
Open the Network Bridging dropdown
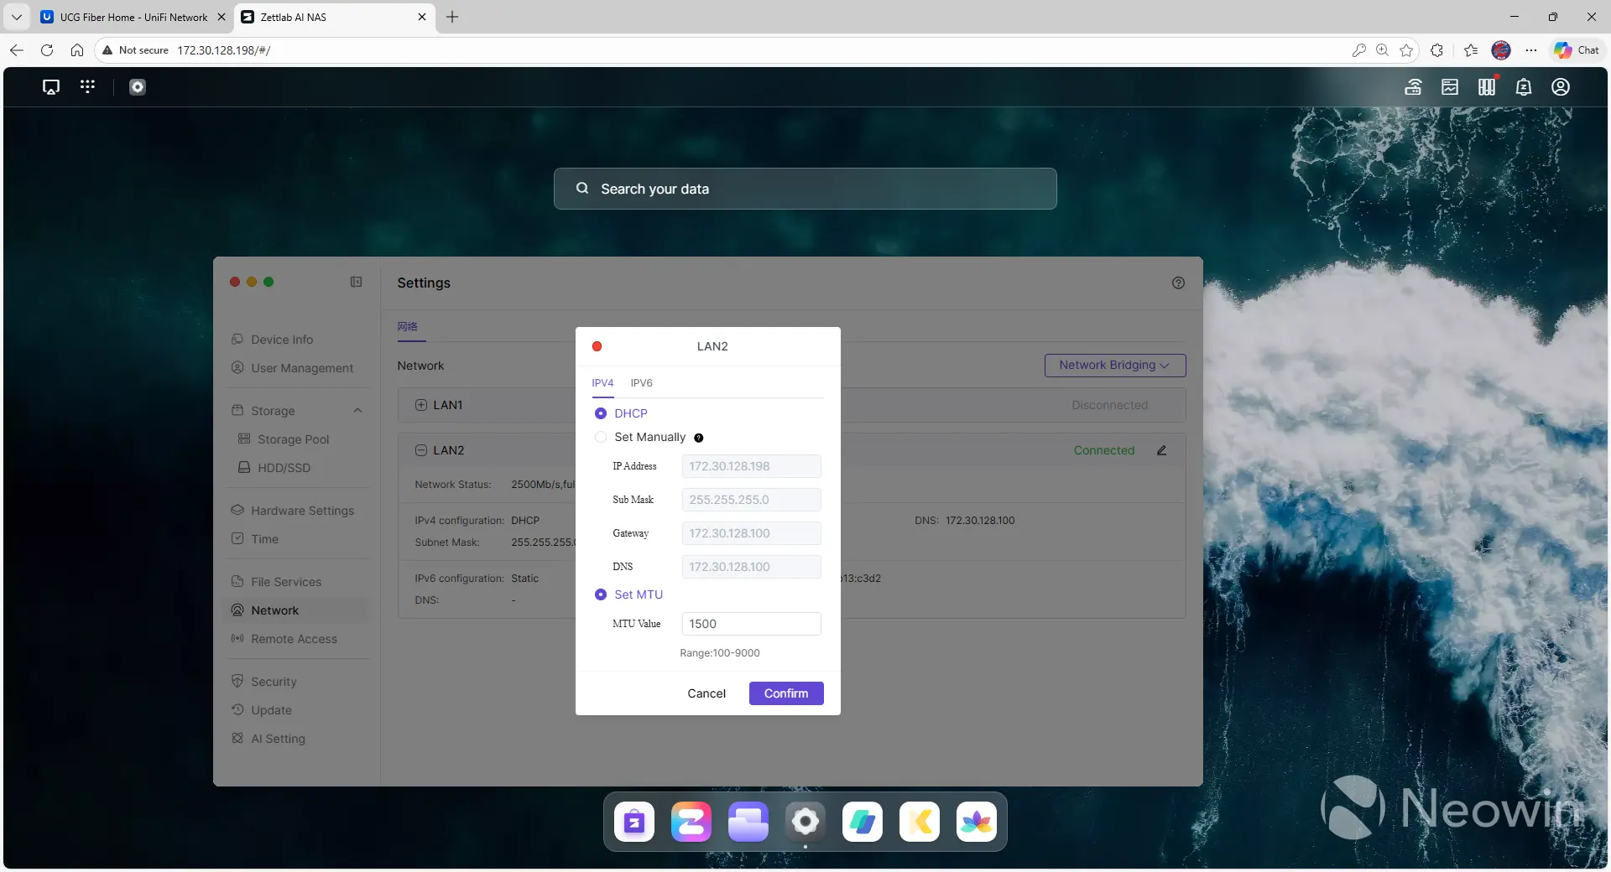1114,365
